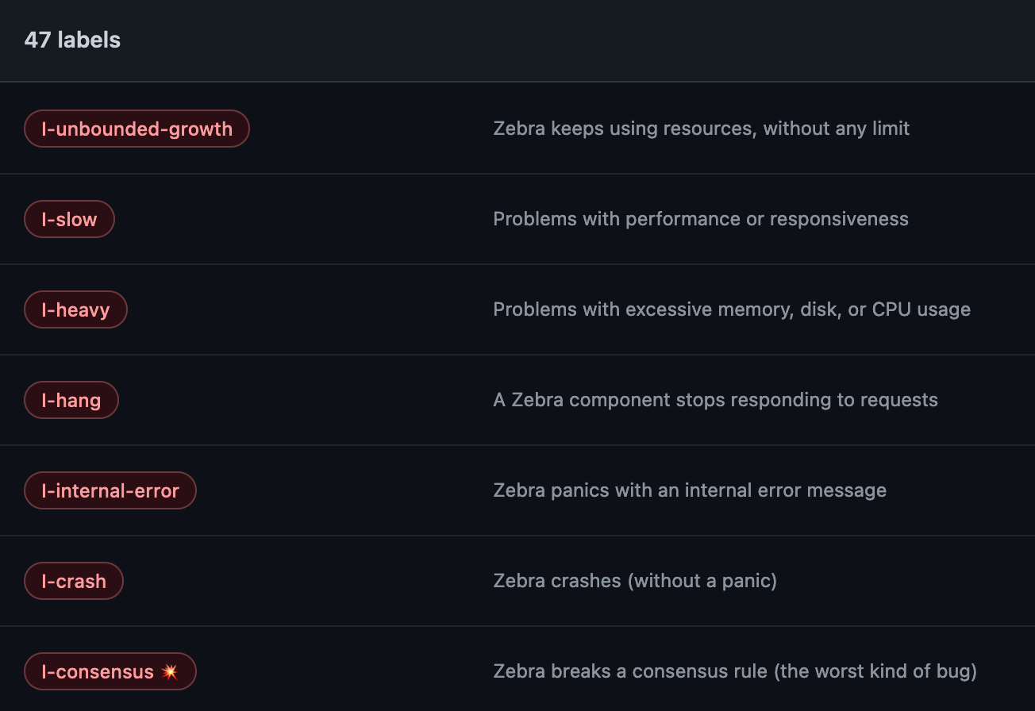Open the I-heavy label

pyautogui.click(x=75, y=310)
